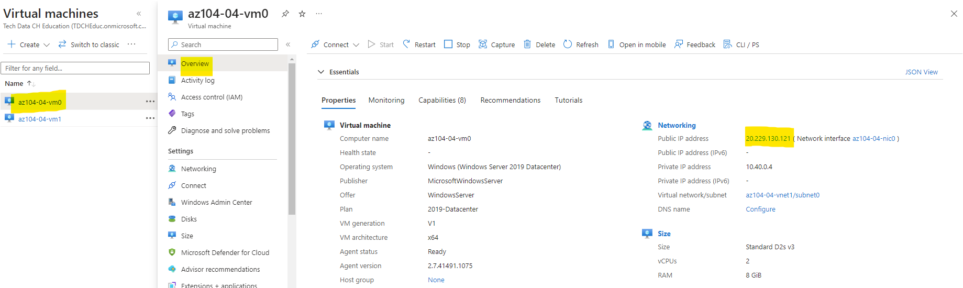963x288 pixels.
Task: Select az104-04-vm1 in the VM list
Action: [40, 119]
